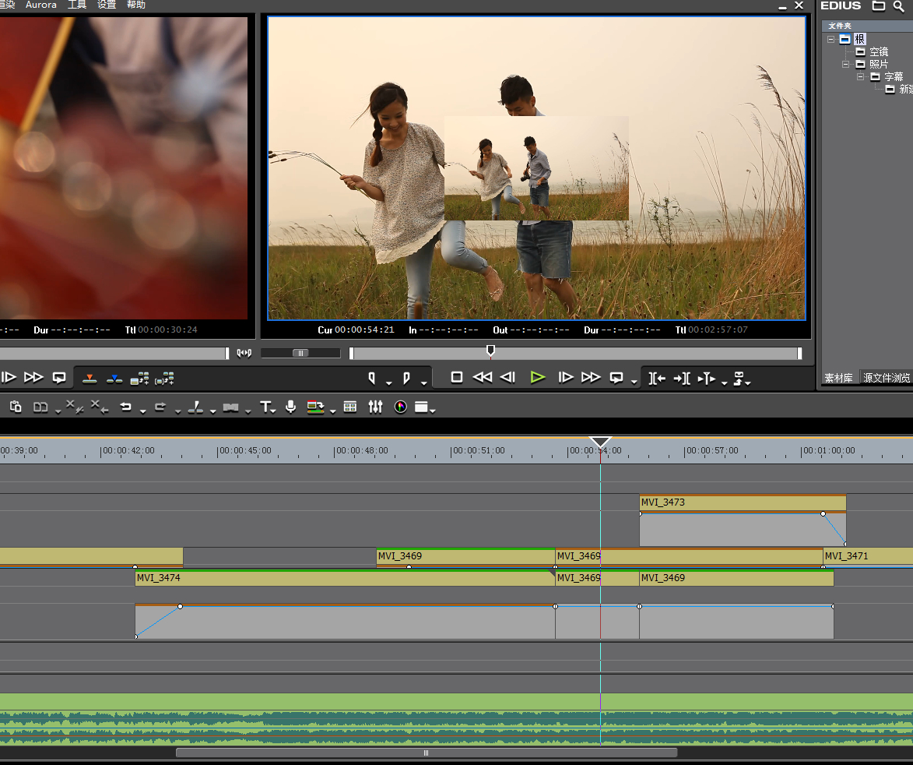The image size is (913, 765).
Task: Open the audio mixer from timeline toolbar
Action: point(375,407)
